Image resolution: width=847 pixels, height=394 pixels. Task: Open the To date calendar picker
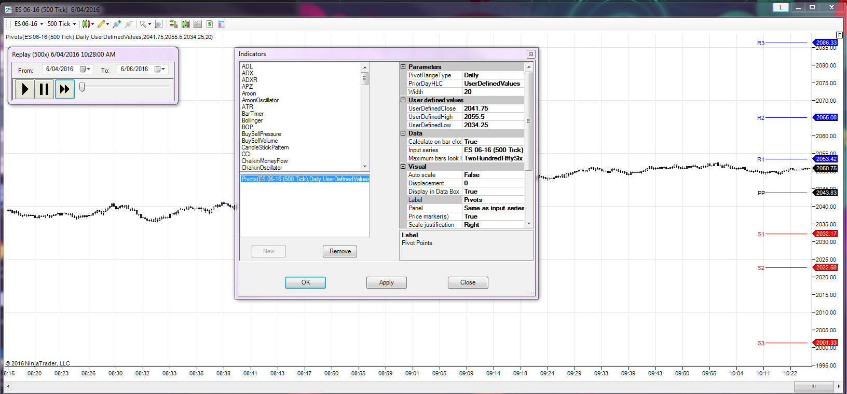point(160,69)
